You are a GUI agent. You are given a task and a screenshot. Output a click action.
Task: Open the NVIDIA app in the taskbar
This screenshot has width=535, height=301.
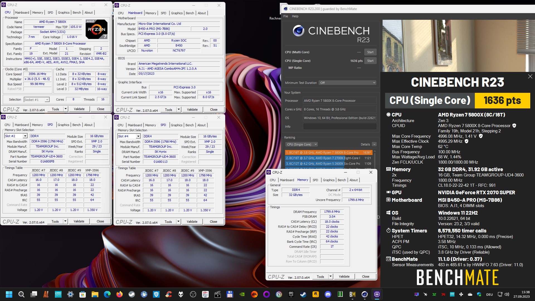tap(242, 294)
